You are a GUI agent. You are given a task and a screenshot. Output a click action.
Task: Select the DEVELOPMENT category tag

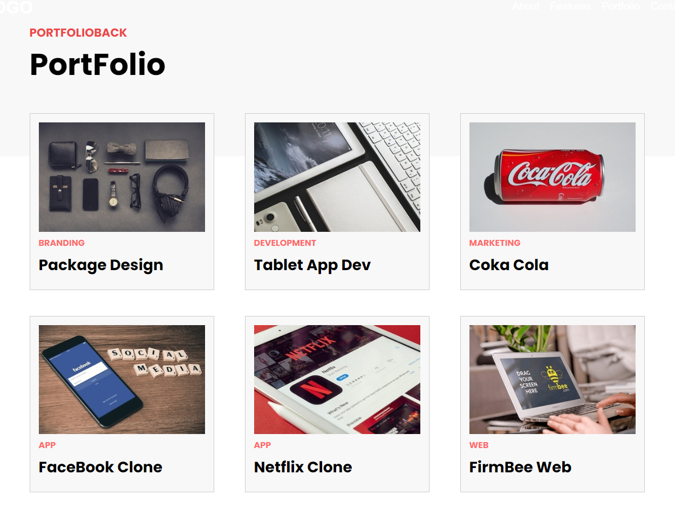(285, 243)
